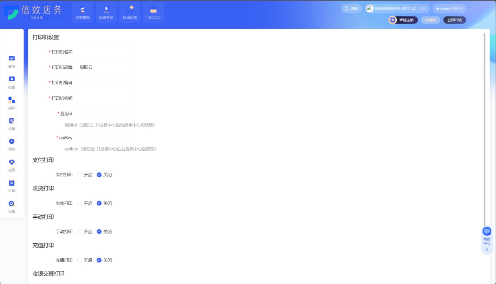Viewport: 496px width, 284px height.
Task: Open 桌台 in the left sidebar
Action: pos(12,103)
